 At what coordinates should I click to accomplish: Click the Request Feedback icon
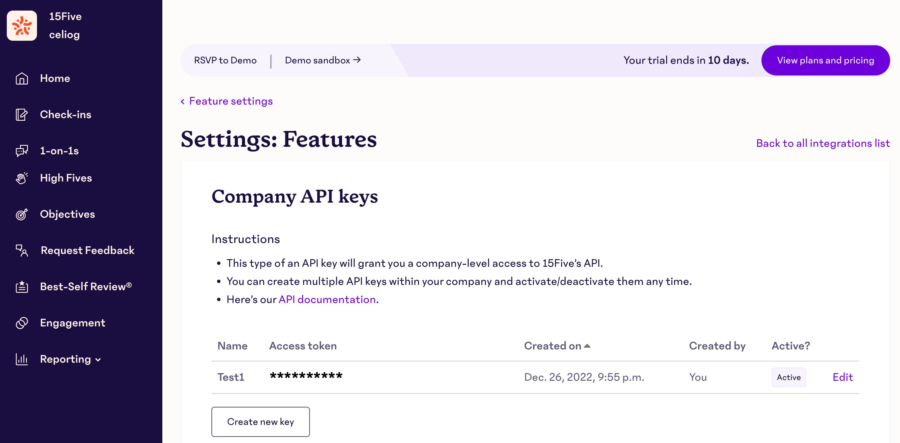[x=22, y=251]
